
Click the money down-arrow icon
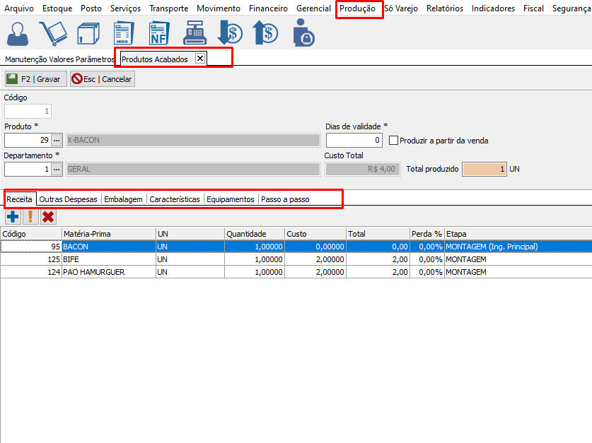[x=230, y=33]
